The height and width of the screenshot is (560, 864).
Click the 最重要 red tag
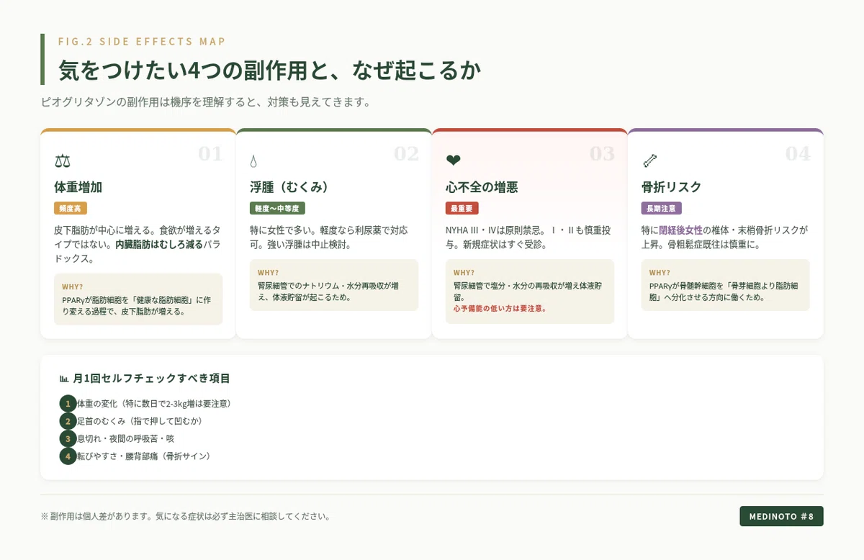462,208
